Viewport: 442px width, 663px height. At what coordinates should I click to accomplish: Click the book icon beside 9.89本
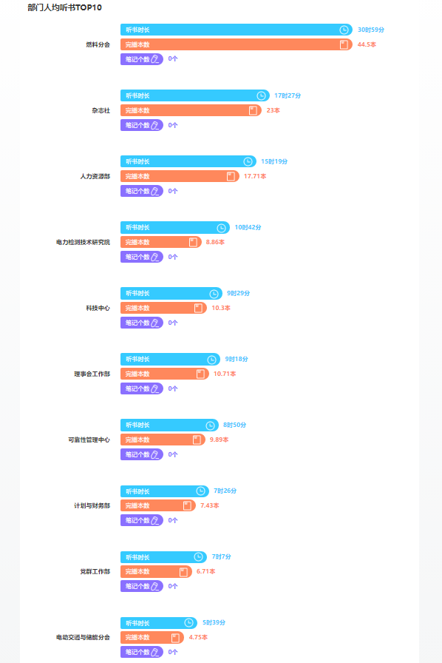(x=197, y=440)
